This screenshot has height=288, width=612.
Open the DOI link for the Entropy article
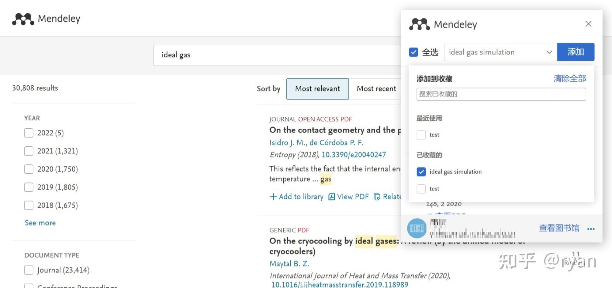click(x=353, y=154)
